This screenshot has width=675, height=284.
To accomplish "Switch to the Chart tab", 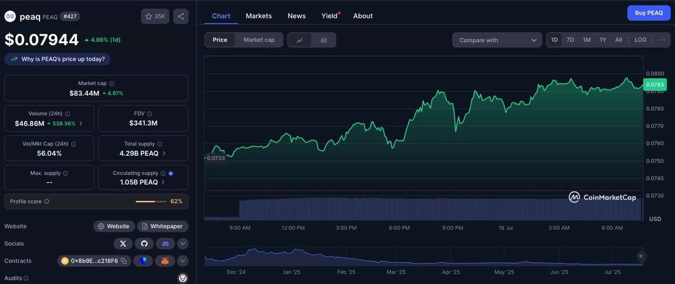I will coord(221,16).
